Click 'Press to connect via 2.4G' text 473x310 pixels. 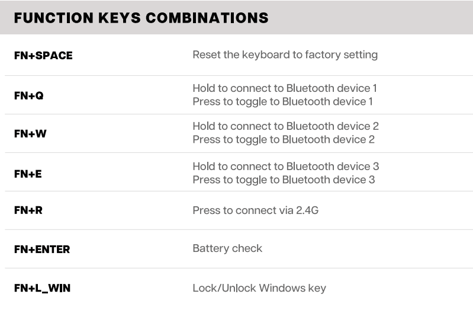(x=255, y=210)
